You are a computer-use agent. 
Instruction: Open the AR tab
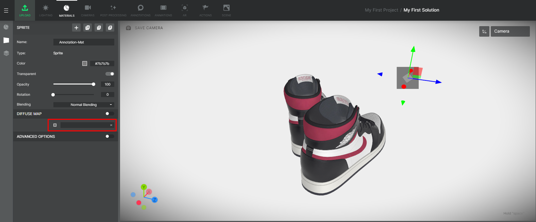tap(185, 11)
